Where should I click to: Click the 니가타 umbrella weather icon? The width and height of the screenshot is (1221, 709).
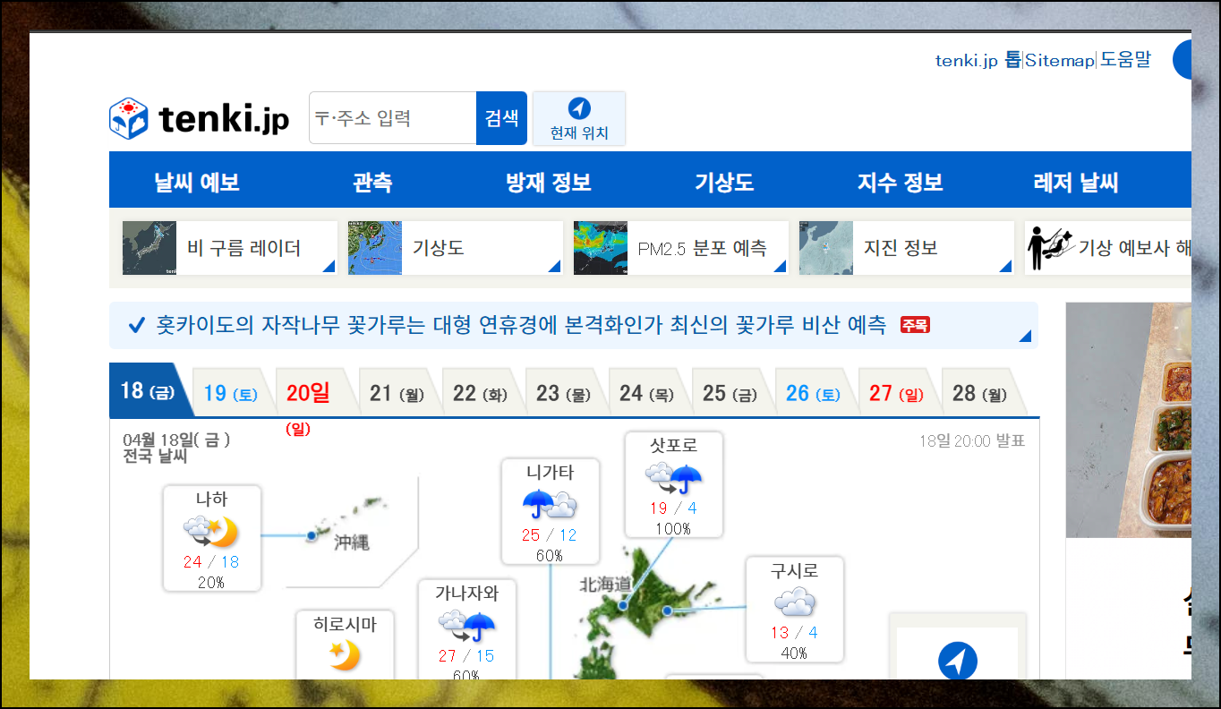tap(550, 505)
